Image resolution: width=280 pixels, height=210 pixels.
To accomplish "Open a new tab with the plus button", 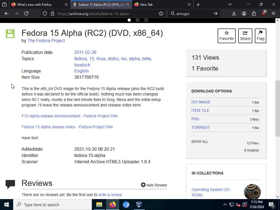I will 198,5.
